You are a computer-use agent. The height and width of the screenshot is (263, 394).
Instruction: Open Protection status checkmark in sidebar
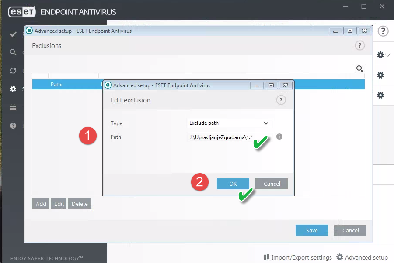[13, 34]
